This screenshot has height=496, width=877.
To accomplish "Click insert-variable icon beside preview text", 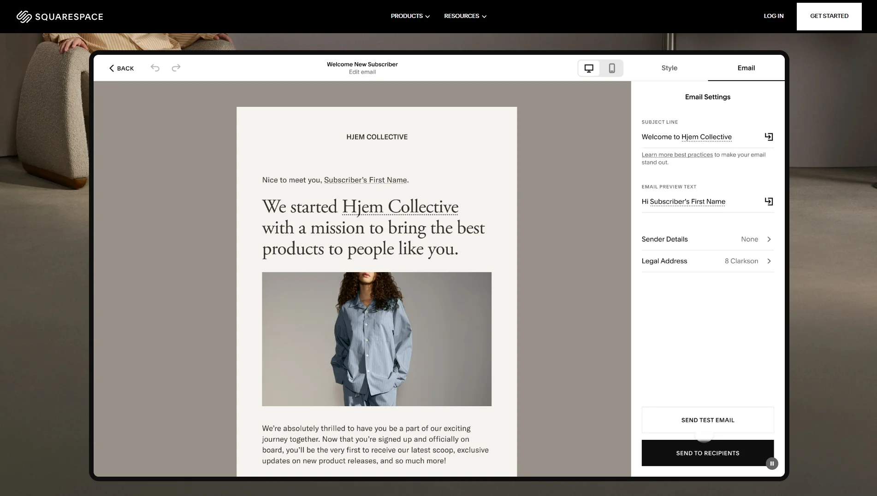I will point(769,201).
